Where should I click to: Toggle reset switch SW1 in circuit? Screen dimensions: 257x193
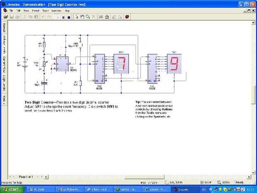point(80,45)
